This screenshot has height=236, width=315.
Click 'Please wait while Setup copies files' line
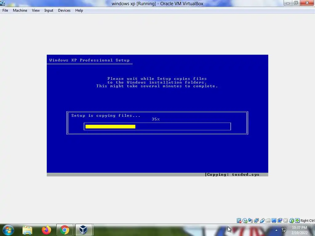[157, 79]
